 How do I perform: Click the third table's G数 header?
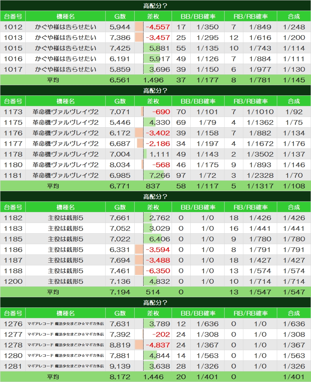tap(120, 207)
